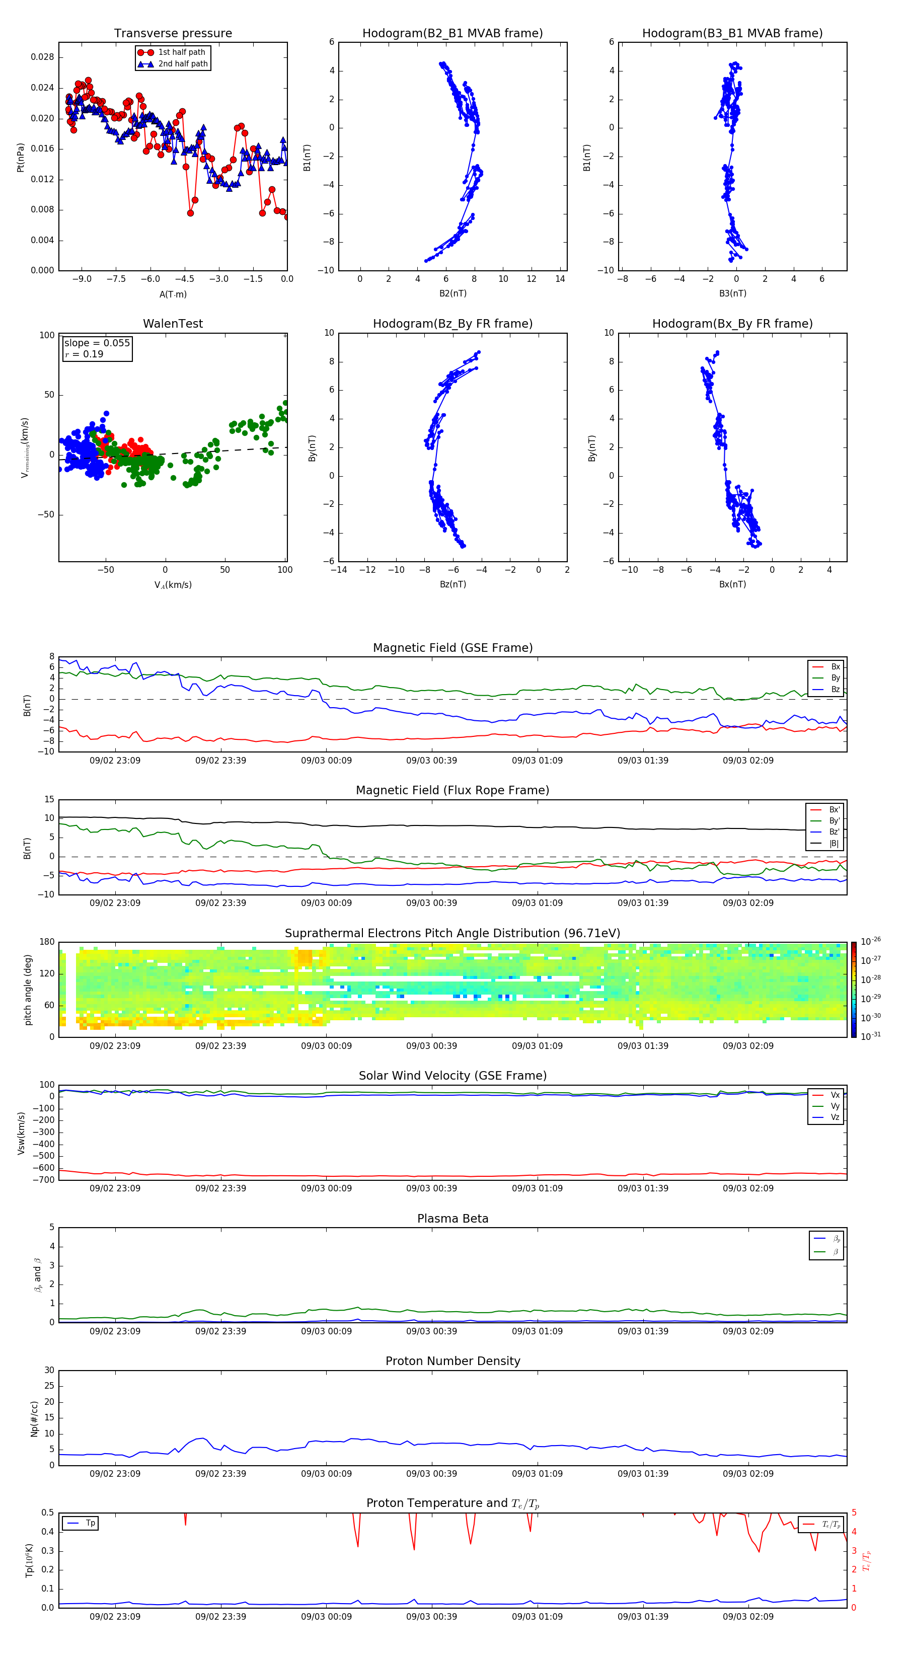Click 'Vz' legend entry in velocity plot
Viewport: 906px width, 1661px height.
point(826,1117)
